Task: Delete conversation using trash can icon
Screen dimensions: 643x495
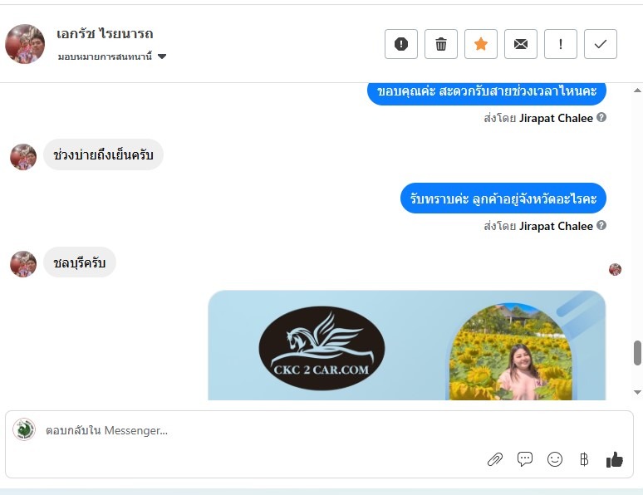Action: pos(441,44)
